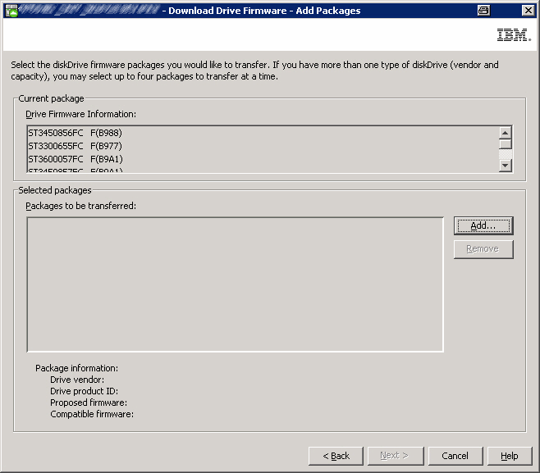Click the printer icon in the title bar
This screenshot has width=540, height=473.
tap(483, 10)
